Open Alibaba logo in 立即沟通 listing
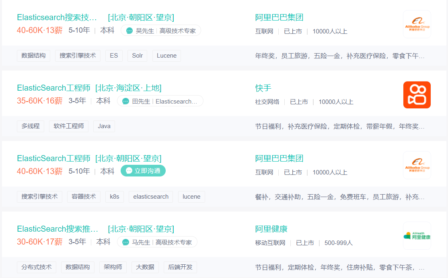 [417, 165]
